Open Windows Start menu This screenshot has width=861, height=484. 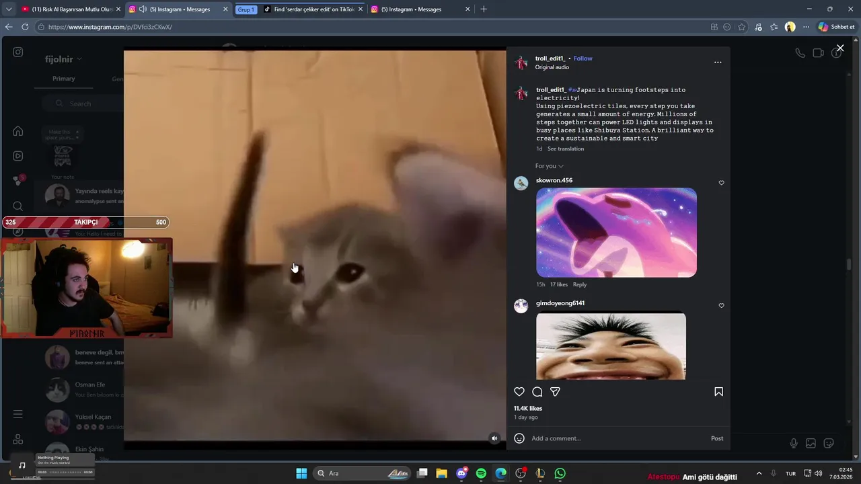coord(301,473)
